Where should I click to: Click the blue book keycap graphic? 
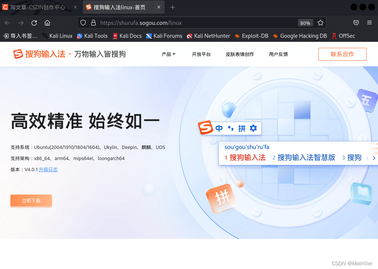pos(362,193)
